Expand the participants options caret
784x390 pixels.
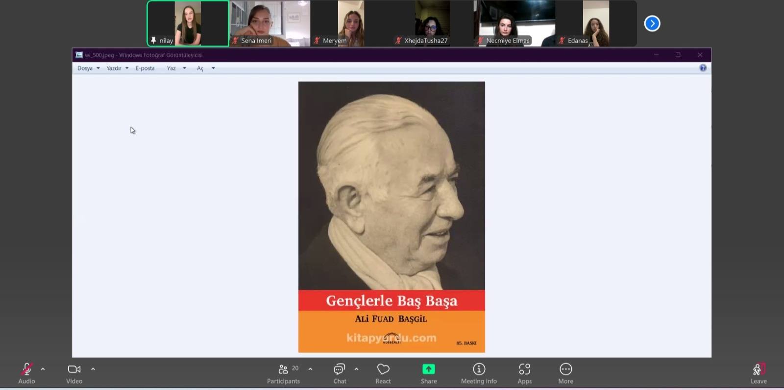(310, 369)
